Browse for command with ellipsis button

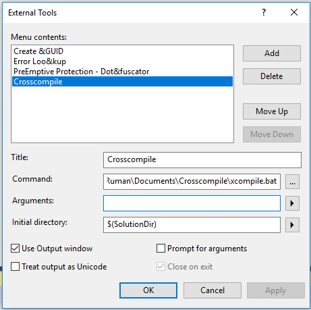pos(292,182)
